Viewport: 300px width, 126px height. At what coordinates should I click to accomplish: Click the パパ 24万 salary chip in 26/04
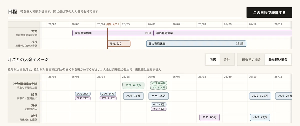tap(108, 94)
